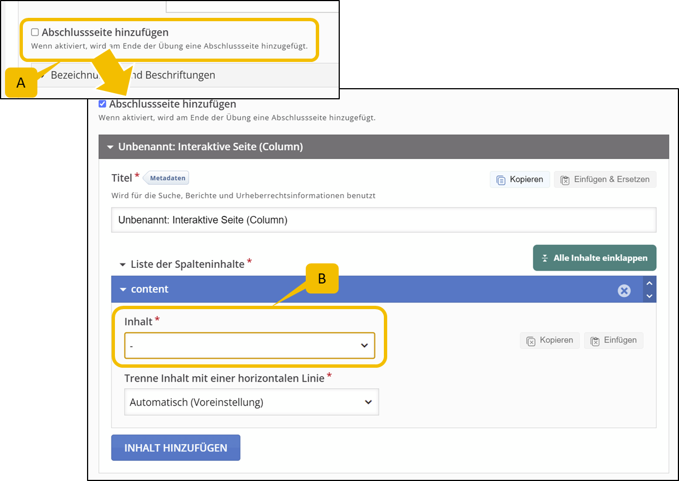679x481 pixels.
Task: Remove the content item with the X icon
Action: (x=624, y=290)
